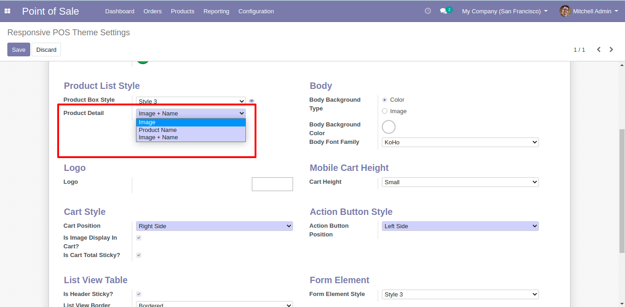Image resolution: width=625 pixels, height=307 pixels.
Task: Open the Configuration menu
Action: [x=256, y=11]
